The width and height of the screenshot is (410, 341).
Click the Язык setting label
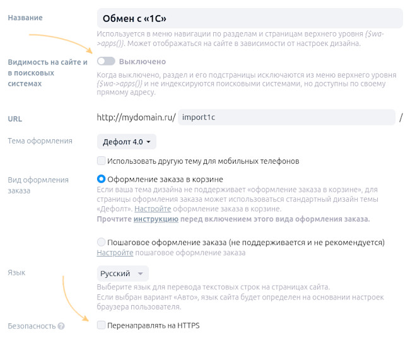coord(16,272)
